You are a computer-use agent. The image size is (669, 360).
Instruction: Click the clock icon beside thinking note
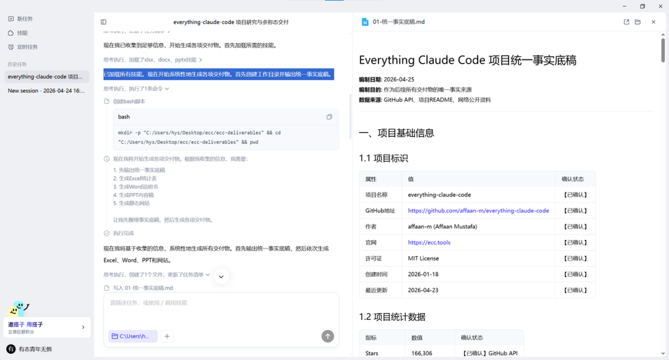coord(107,159)
